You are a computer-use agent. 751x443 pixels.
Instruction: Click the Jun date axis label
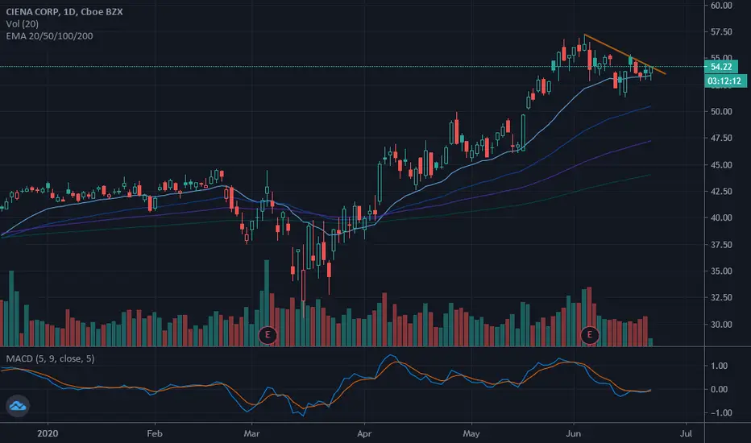[573, 433]
